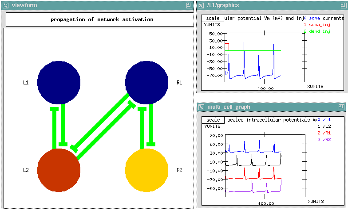This screenshot has width=348, height=210.
Task: Click the L1 neuron circle
Action: point(59,82)
